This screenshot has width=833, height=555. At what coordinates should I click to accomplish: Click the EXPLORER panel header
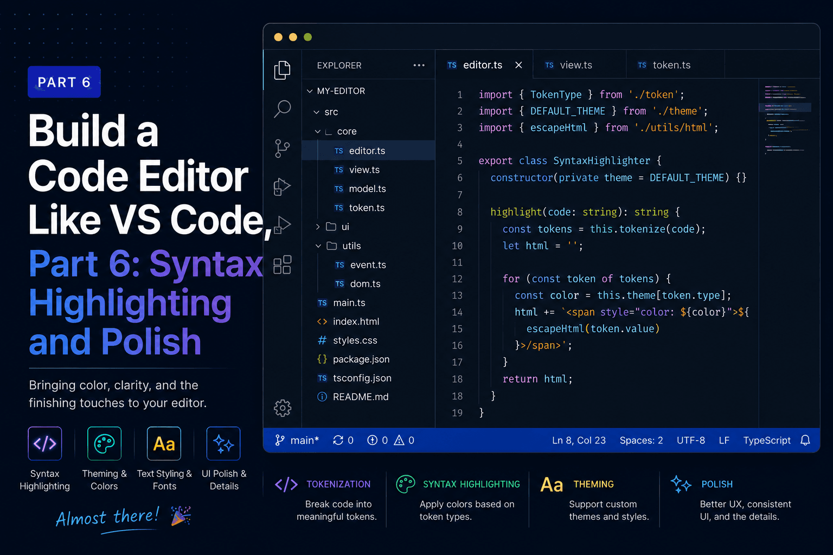pos(339,65)
